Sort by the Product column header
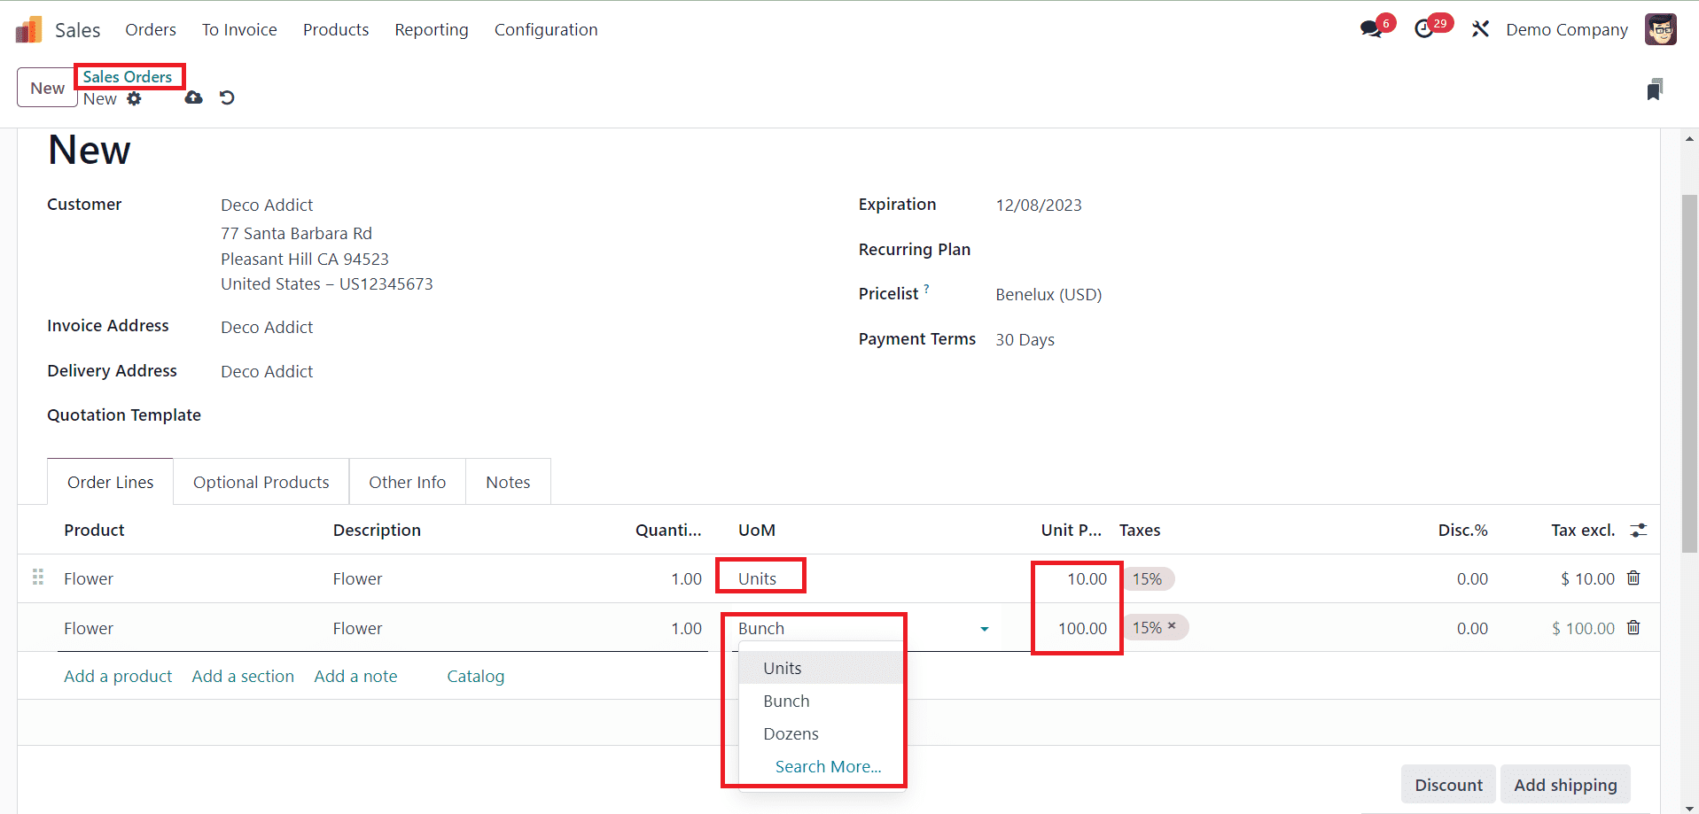1699x814 pixels. tap(94, 530)
